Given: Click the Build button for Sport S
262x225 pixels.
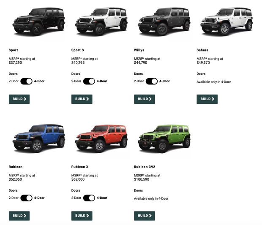Looking at the screenshot, I should point(82,99).
